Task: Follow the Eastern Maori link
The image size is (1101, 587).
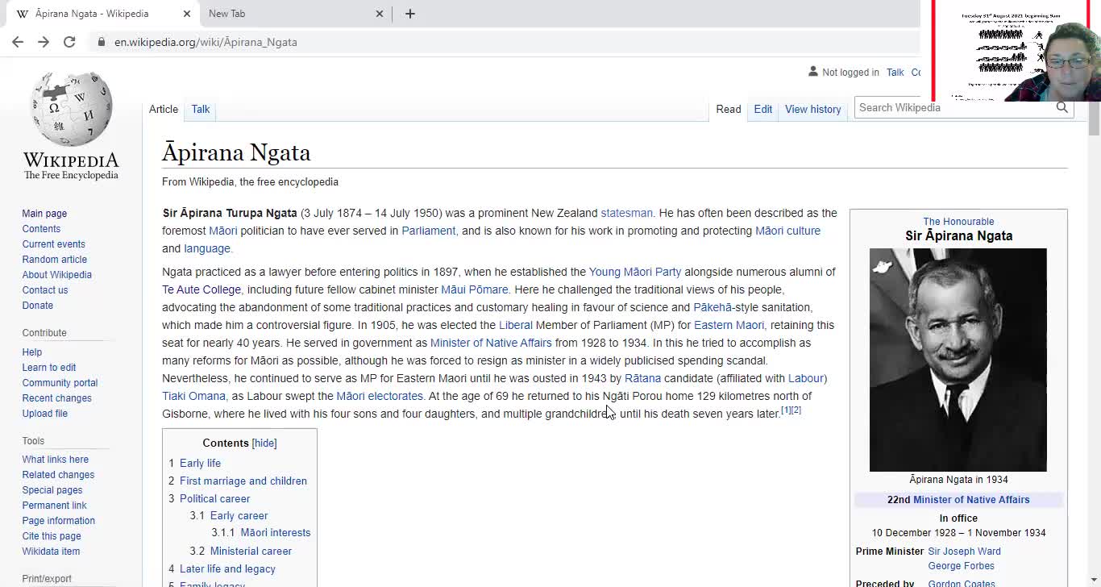Action: point(729,325)
